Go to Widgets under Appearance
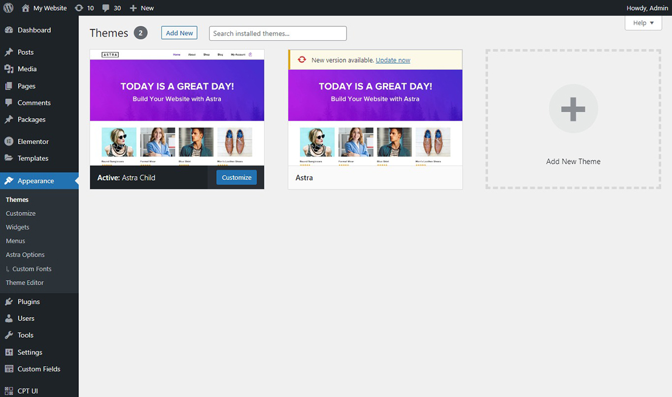Image resolution: width=672 pixels, height=397 pixels. pyautogui.click(x=17, y=228)
